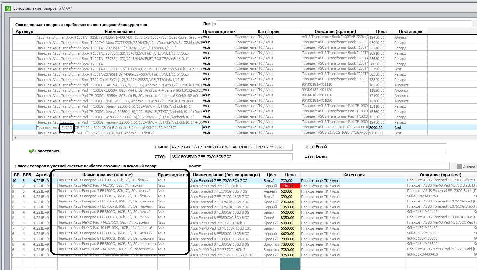Click the price cell 9750.00
Image resolution: width=477 pixels, height=270 pixels.
click(x=290, y=255)
